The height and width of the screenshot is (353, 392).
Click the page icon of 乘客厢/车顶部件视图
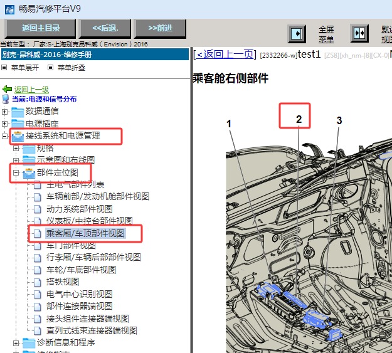[x=38, y=233]
